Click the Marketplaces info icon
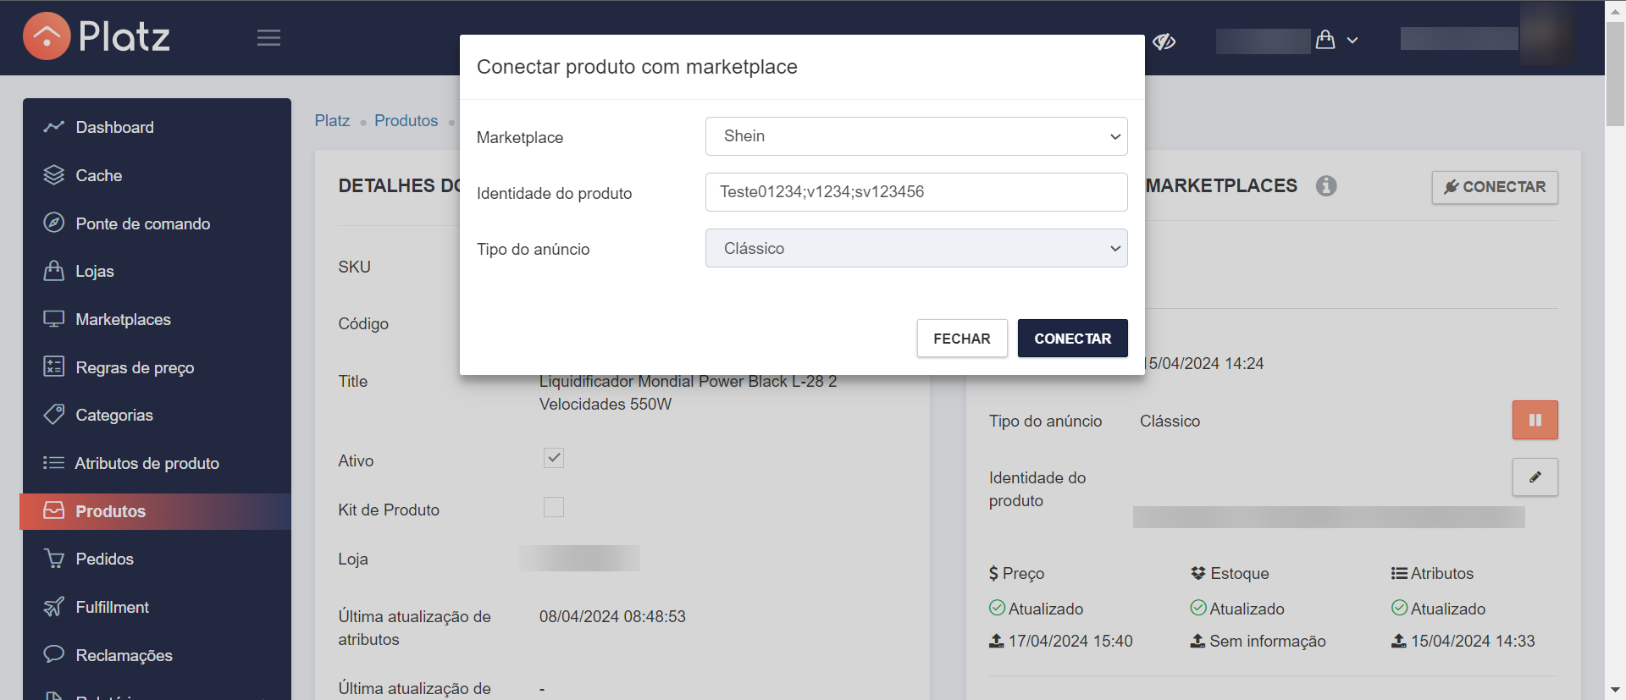The height and width of the screenshot is (700, 1626). [x=1326, y=185]
